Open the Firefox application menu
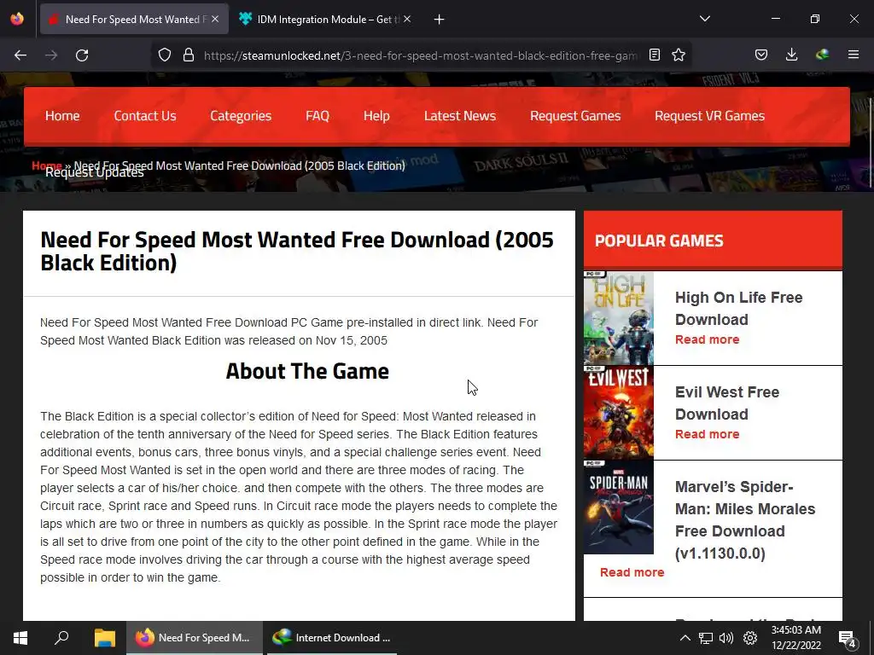This screenshot has width=874, height=655. (854, 55)
